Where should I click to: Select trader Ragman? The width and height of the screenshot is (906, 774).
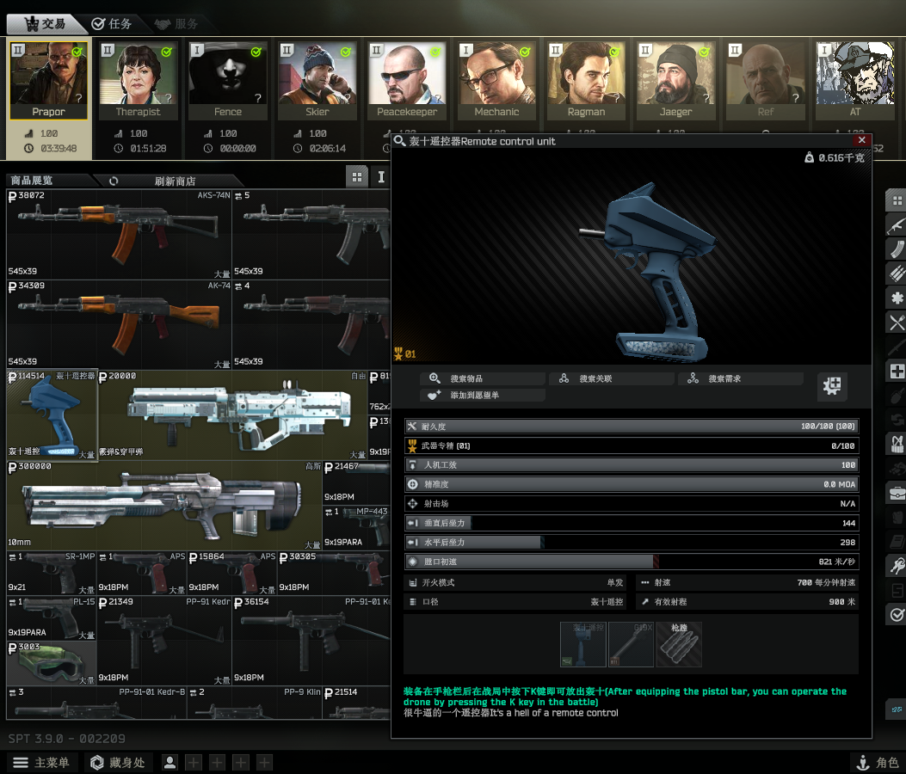click(586, 80)
